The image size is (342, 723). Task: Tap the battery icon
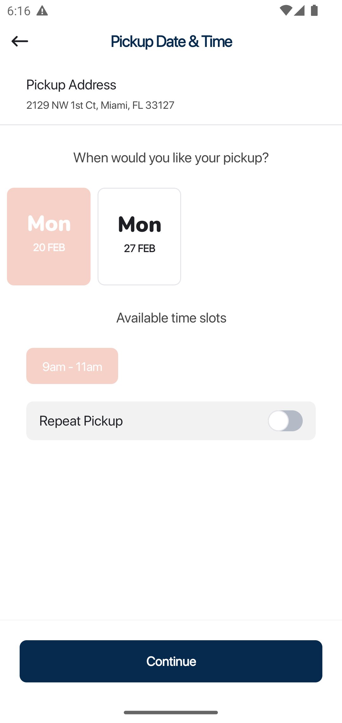coord(314,10)
